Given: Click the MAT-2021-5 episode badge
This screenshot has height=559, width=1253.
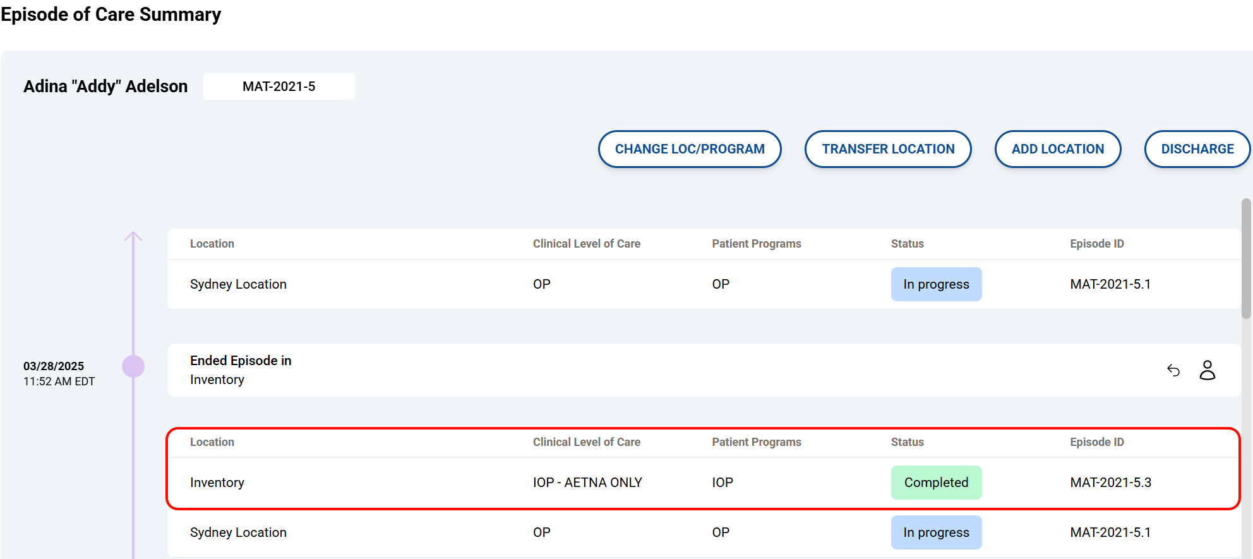Looking at the screenshot, I should coord(279,87).
